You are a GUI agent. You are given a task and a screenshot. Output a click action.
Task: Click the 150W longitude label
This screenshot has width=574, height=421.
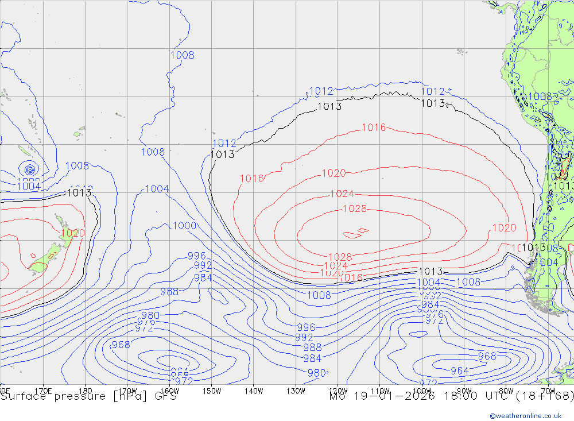coord(212,391)
